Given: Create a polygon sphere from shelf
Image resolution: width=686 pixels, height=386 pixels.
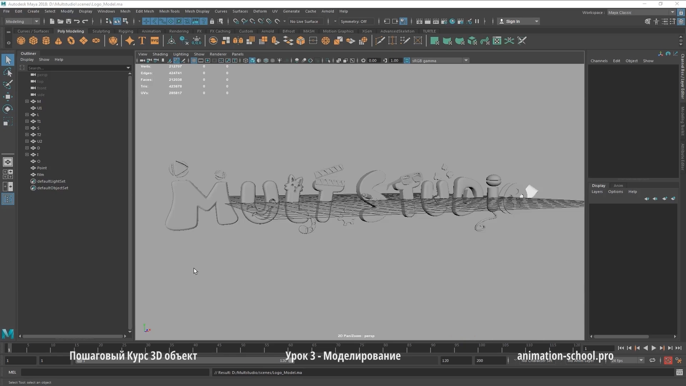Looking at the screenshot, I should click(x=21, y=41).
